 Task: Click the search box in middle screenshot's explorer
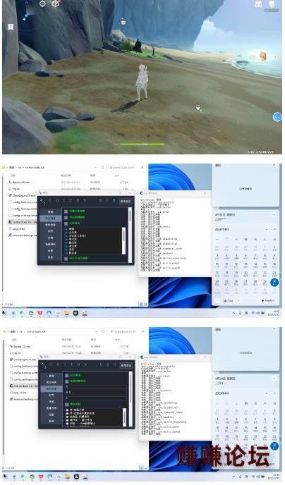coord(126,167)
